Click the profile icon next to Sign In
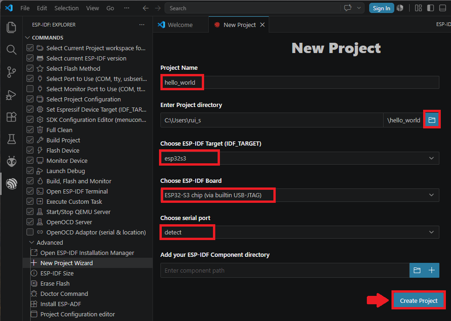This screenshot has height=321, width=451. [x=400, y=8]
